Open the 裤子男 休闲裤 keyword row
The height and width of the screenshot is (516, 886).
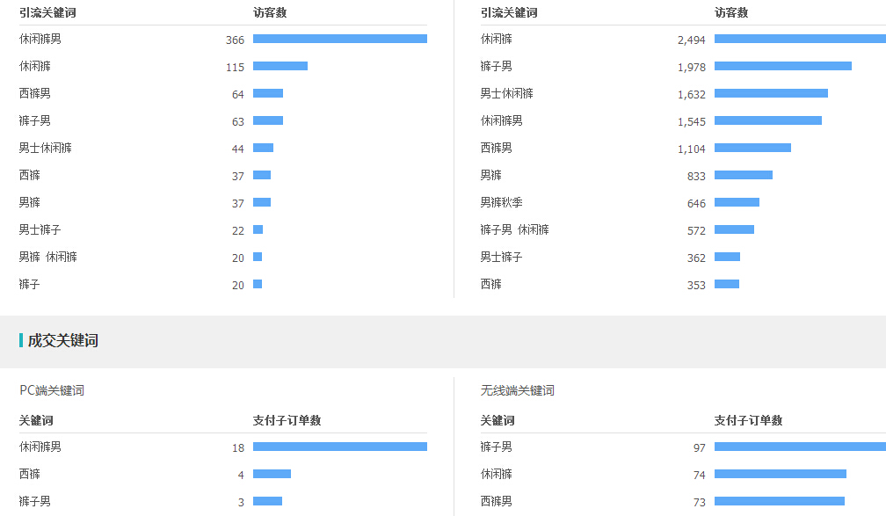coord(514,229)
